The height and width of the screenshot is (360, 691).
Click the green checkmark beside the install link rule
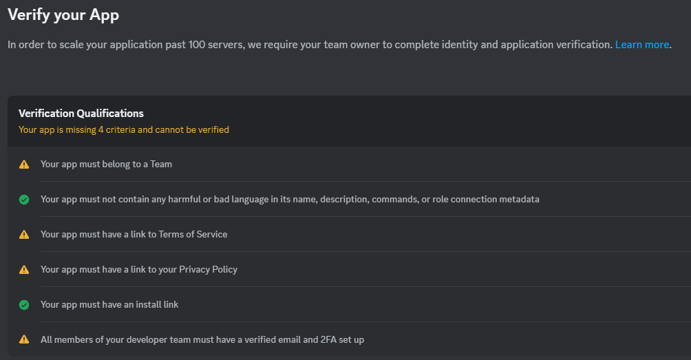[x=24, y=305]
